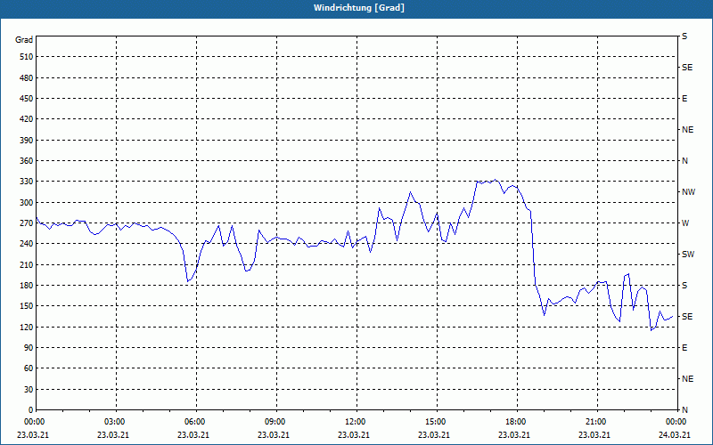Click the 03:00 time axis label
The width and height of the screenshot is (713, 445).
click(x=114, y=422)
